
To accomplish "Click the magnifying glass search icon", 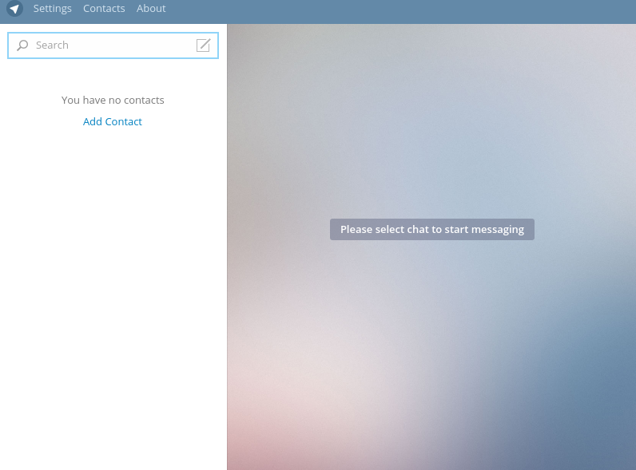I will pos(22,45).
